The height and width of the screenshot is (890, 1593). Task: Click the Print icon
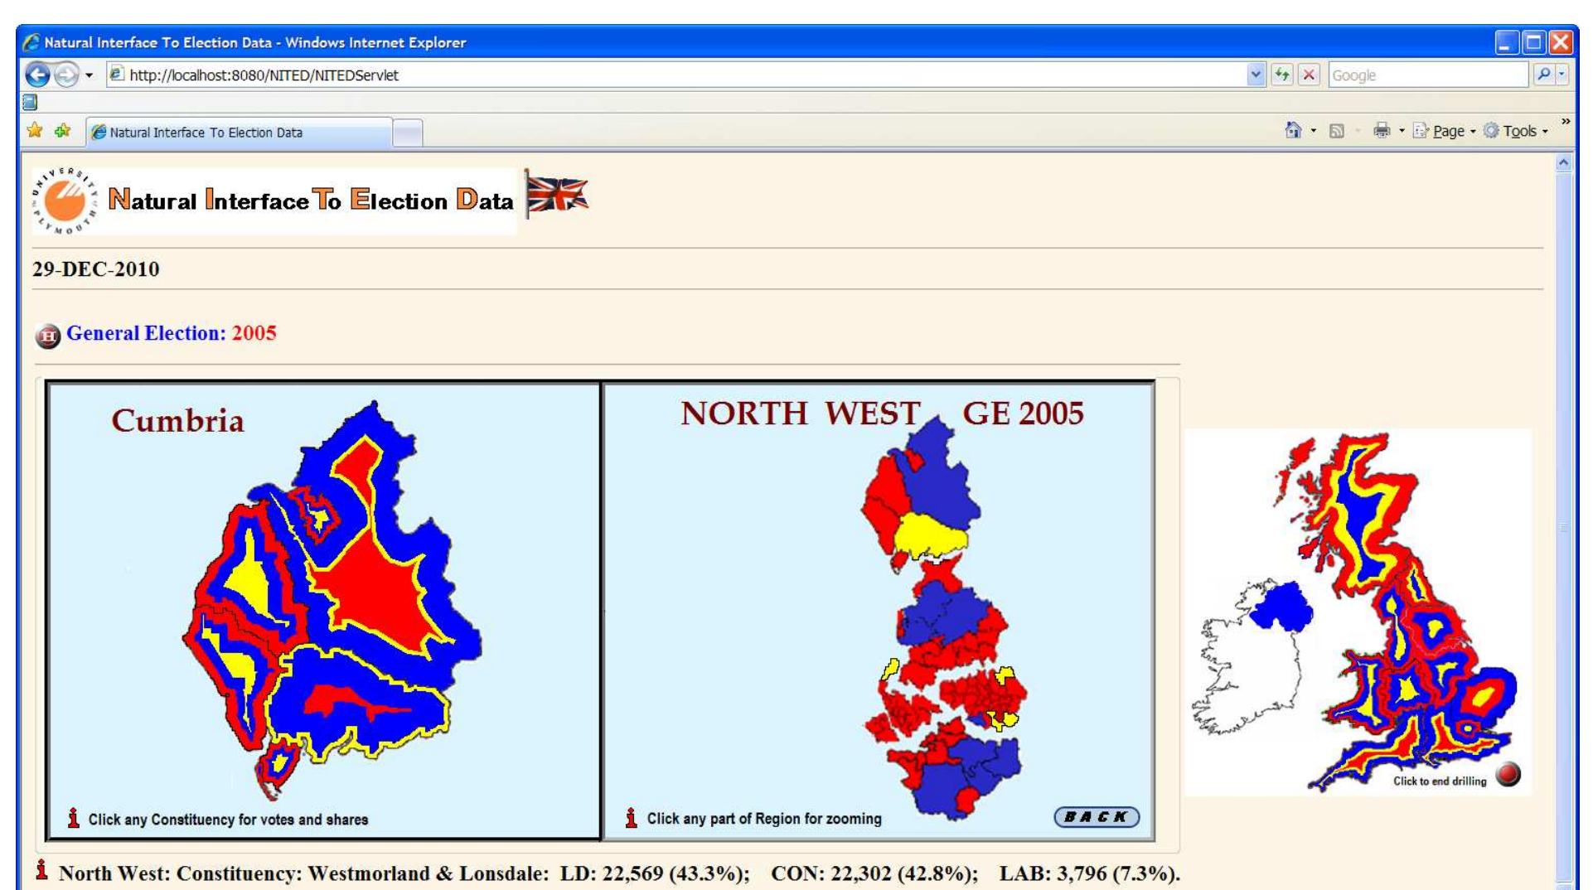[x=1382, y=130]
